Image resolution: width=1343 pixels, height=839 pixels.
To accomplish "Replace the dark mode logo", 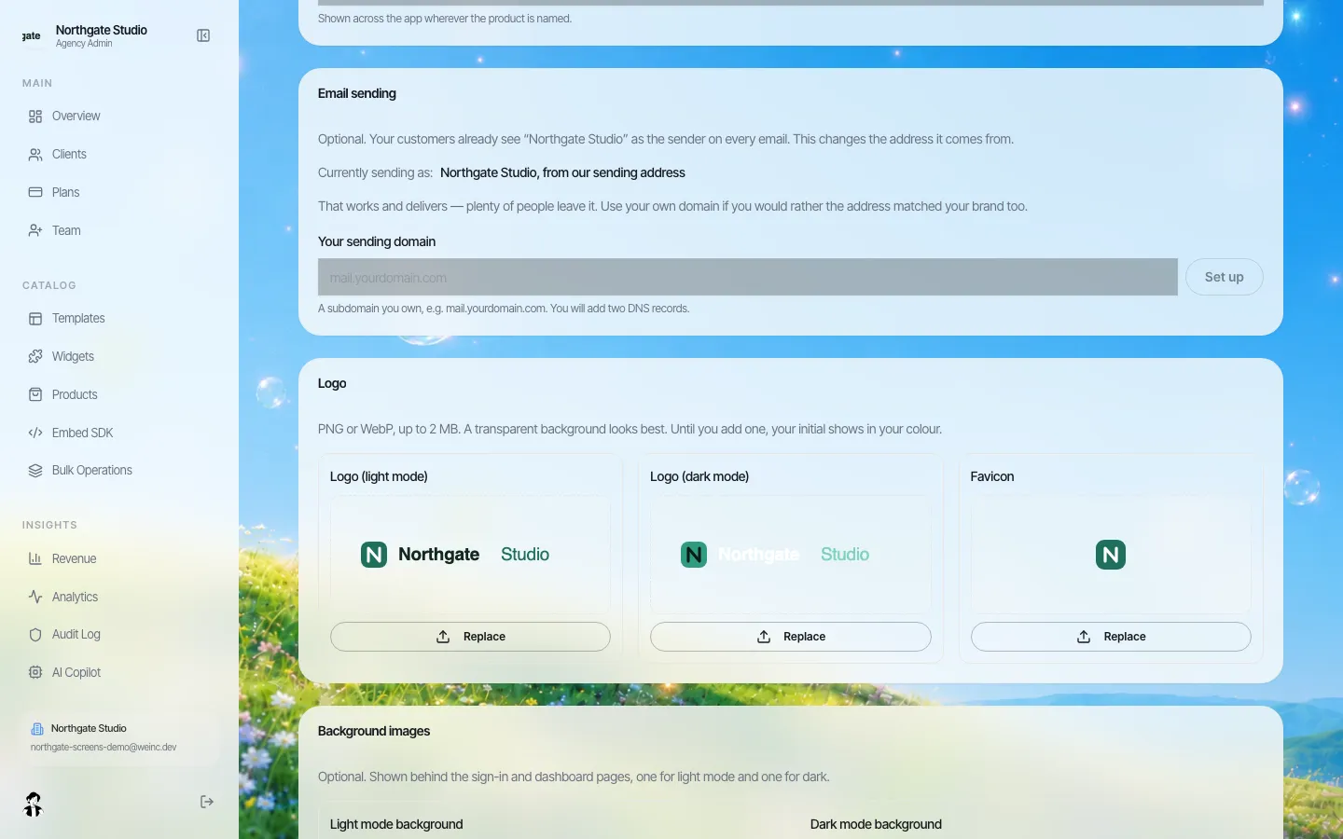I will (x=790, y=637).
